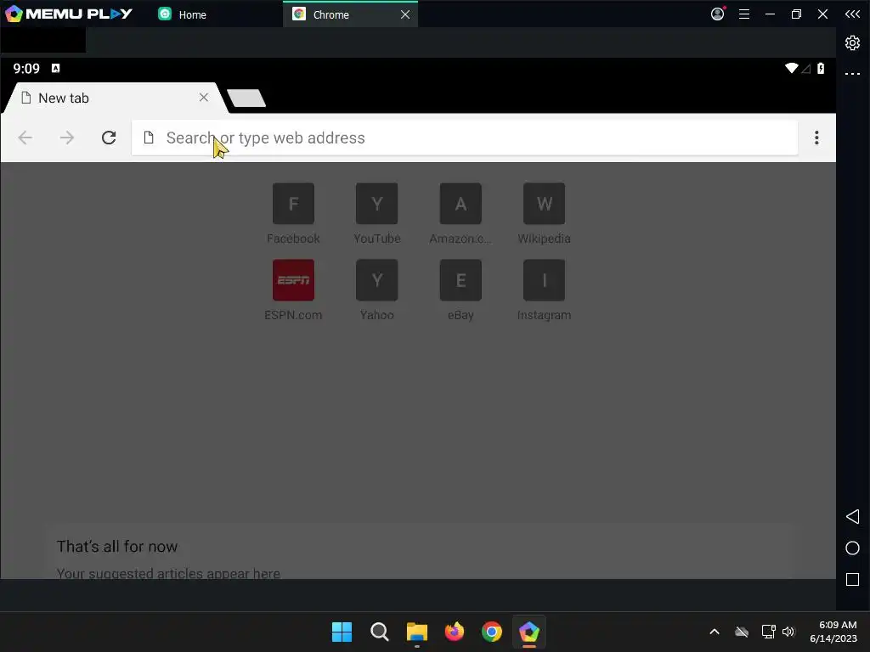The height and width of the screenshot is (652, 870).
Task: Click the Android battery status icon
Action: pos(821,68)
